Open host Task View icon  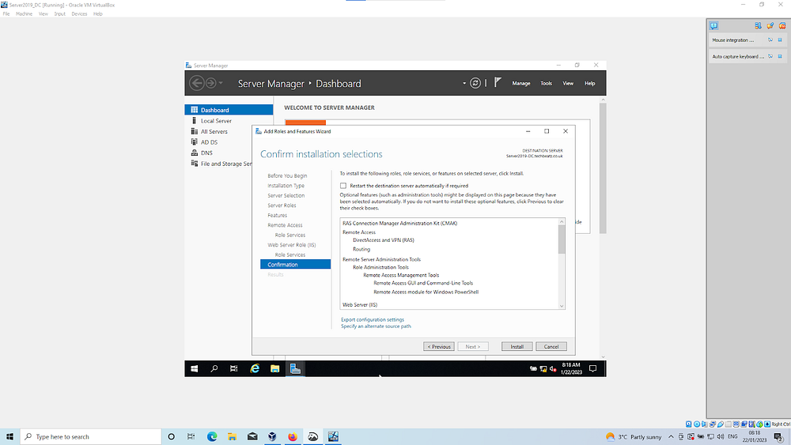191,436
